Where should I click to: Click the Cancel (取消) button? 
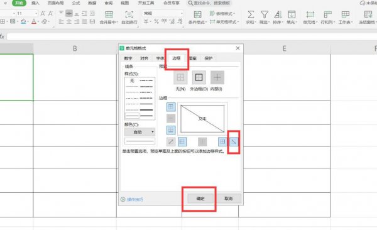pyautogui.click(x=229, y=199)
